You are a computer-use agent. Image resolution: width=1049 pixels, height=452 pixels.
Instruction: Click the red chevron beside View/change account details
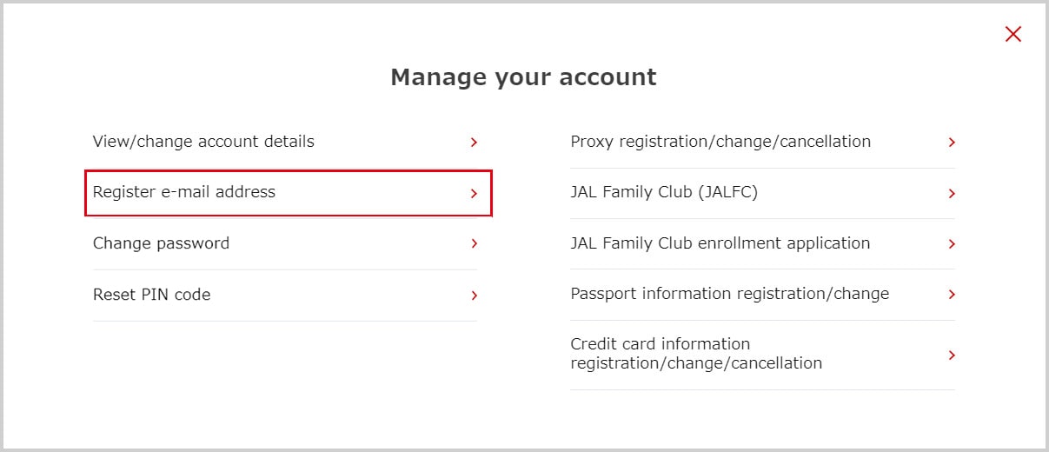point(474,143)
